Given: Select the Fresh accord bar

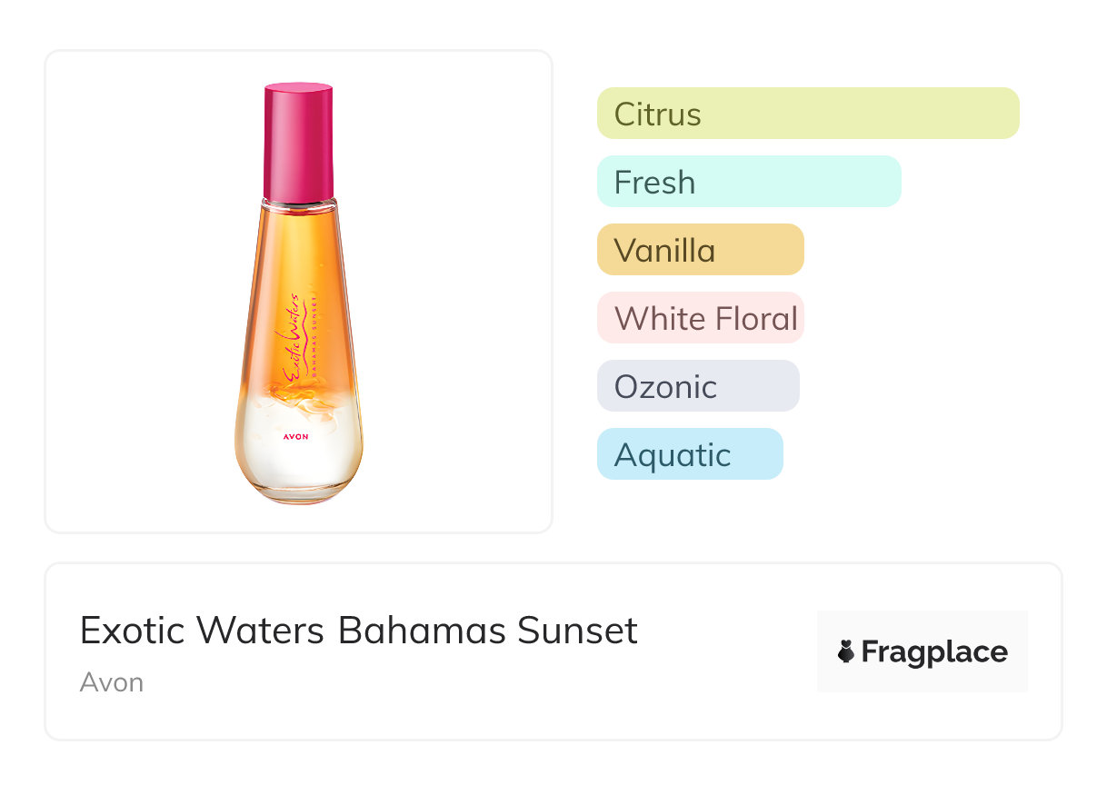Looking at the screenshot, I should 748,182.
